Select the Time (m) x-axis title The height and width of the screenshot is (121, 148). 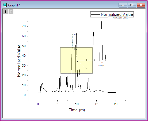(77, 110)
